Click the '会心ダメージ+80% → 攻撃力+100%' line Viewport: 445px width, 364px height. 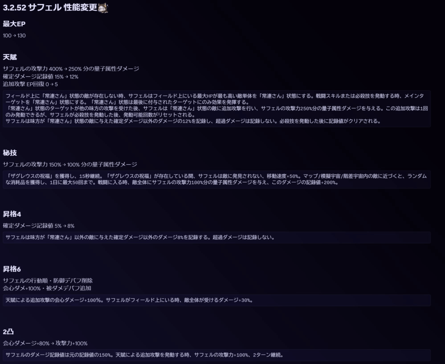[45, 343]
